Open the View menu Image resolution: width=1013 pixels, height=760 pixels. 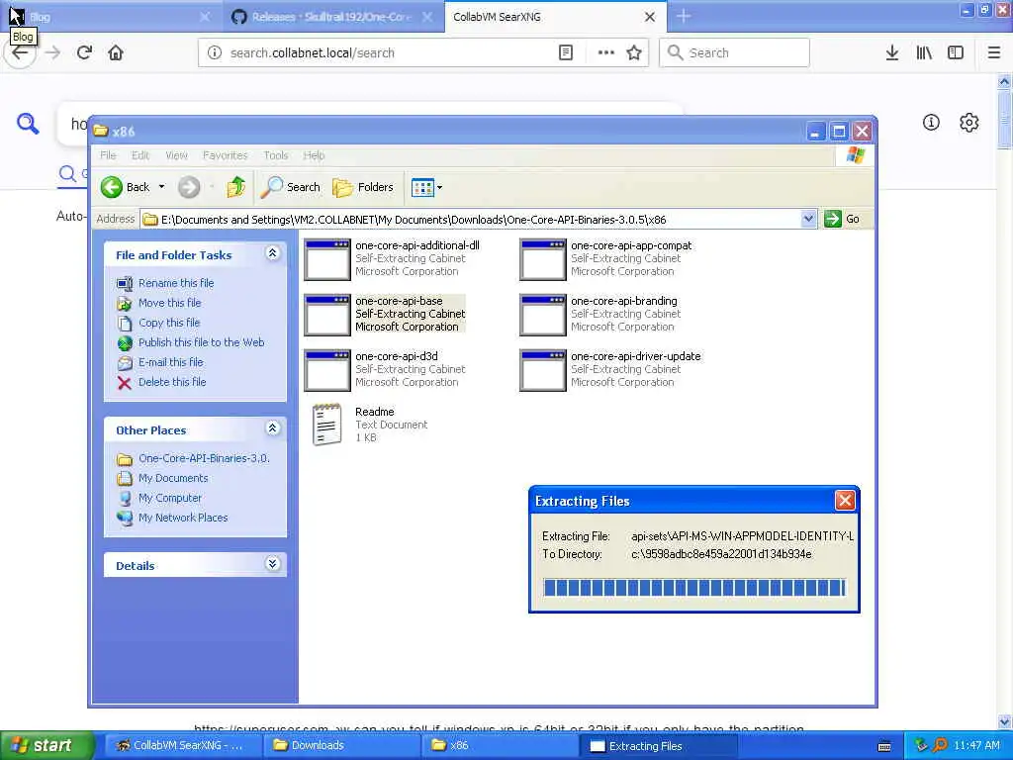[x=176, y=155]
